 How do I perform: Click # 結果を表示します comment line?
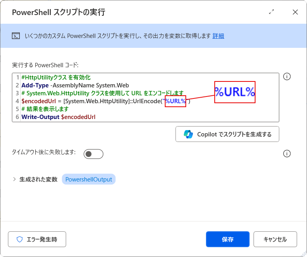[x=45, y=109]
